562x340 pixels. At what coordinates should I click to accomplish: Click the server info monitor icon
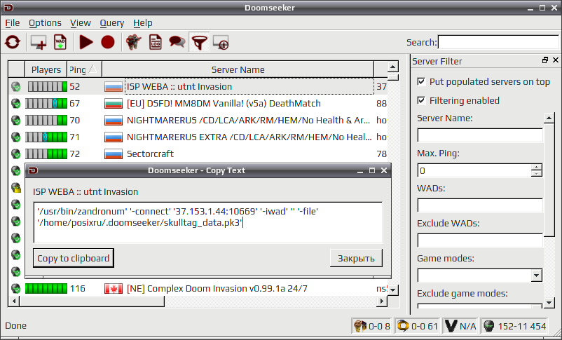pos(221,42)
